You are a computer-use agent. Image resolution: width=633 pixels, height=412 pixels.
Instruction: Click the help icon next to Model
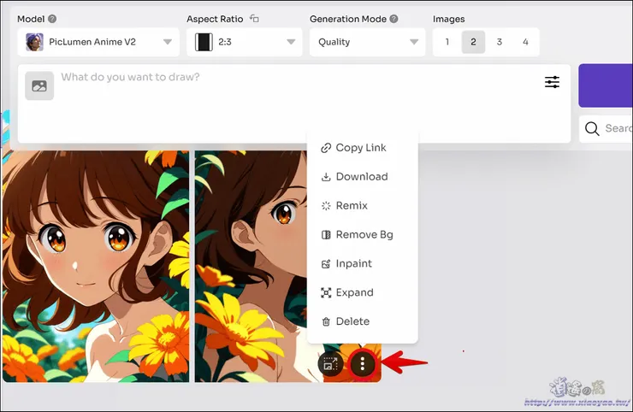pyautogui.click(x=53, y=19)
